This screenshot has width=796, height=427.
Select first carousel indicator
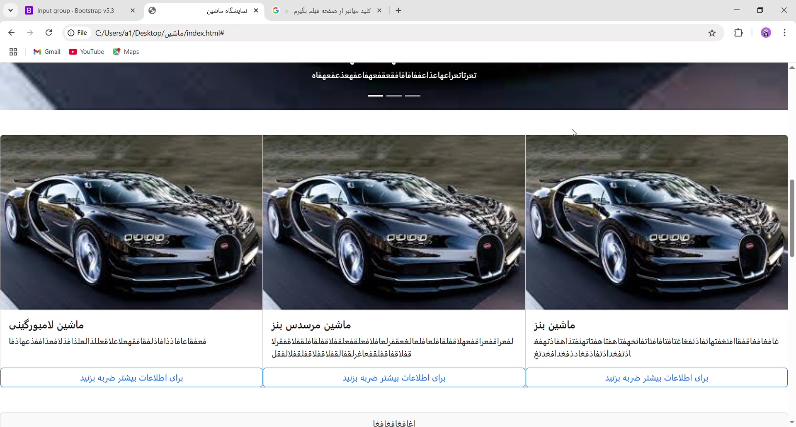375,96
